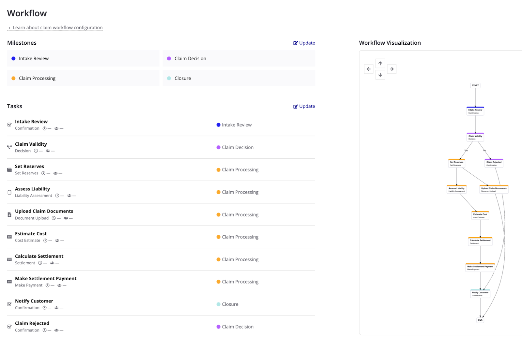Click check icon beside Claim Rejected task
This screenshot has width=522, height=337.
[9, 327]
